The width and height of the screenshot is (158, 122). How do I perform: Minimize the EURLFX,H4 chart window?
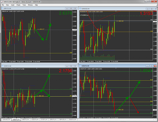click(67, 66)
